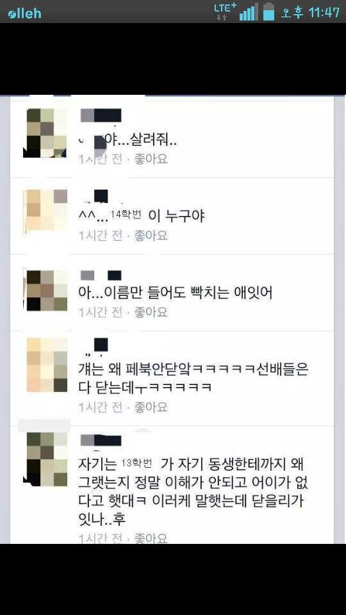This screenshot has height=615, width=346.
Task: Open avatar of the 살려줘 commenter
Action: pyautogui.click(x=45, y=133)
